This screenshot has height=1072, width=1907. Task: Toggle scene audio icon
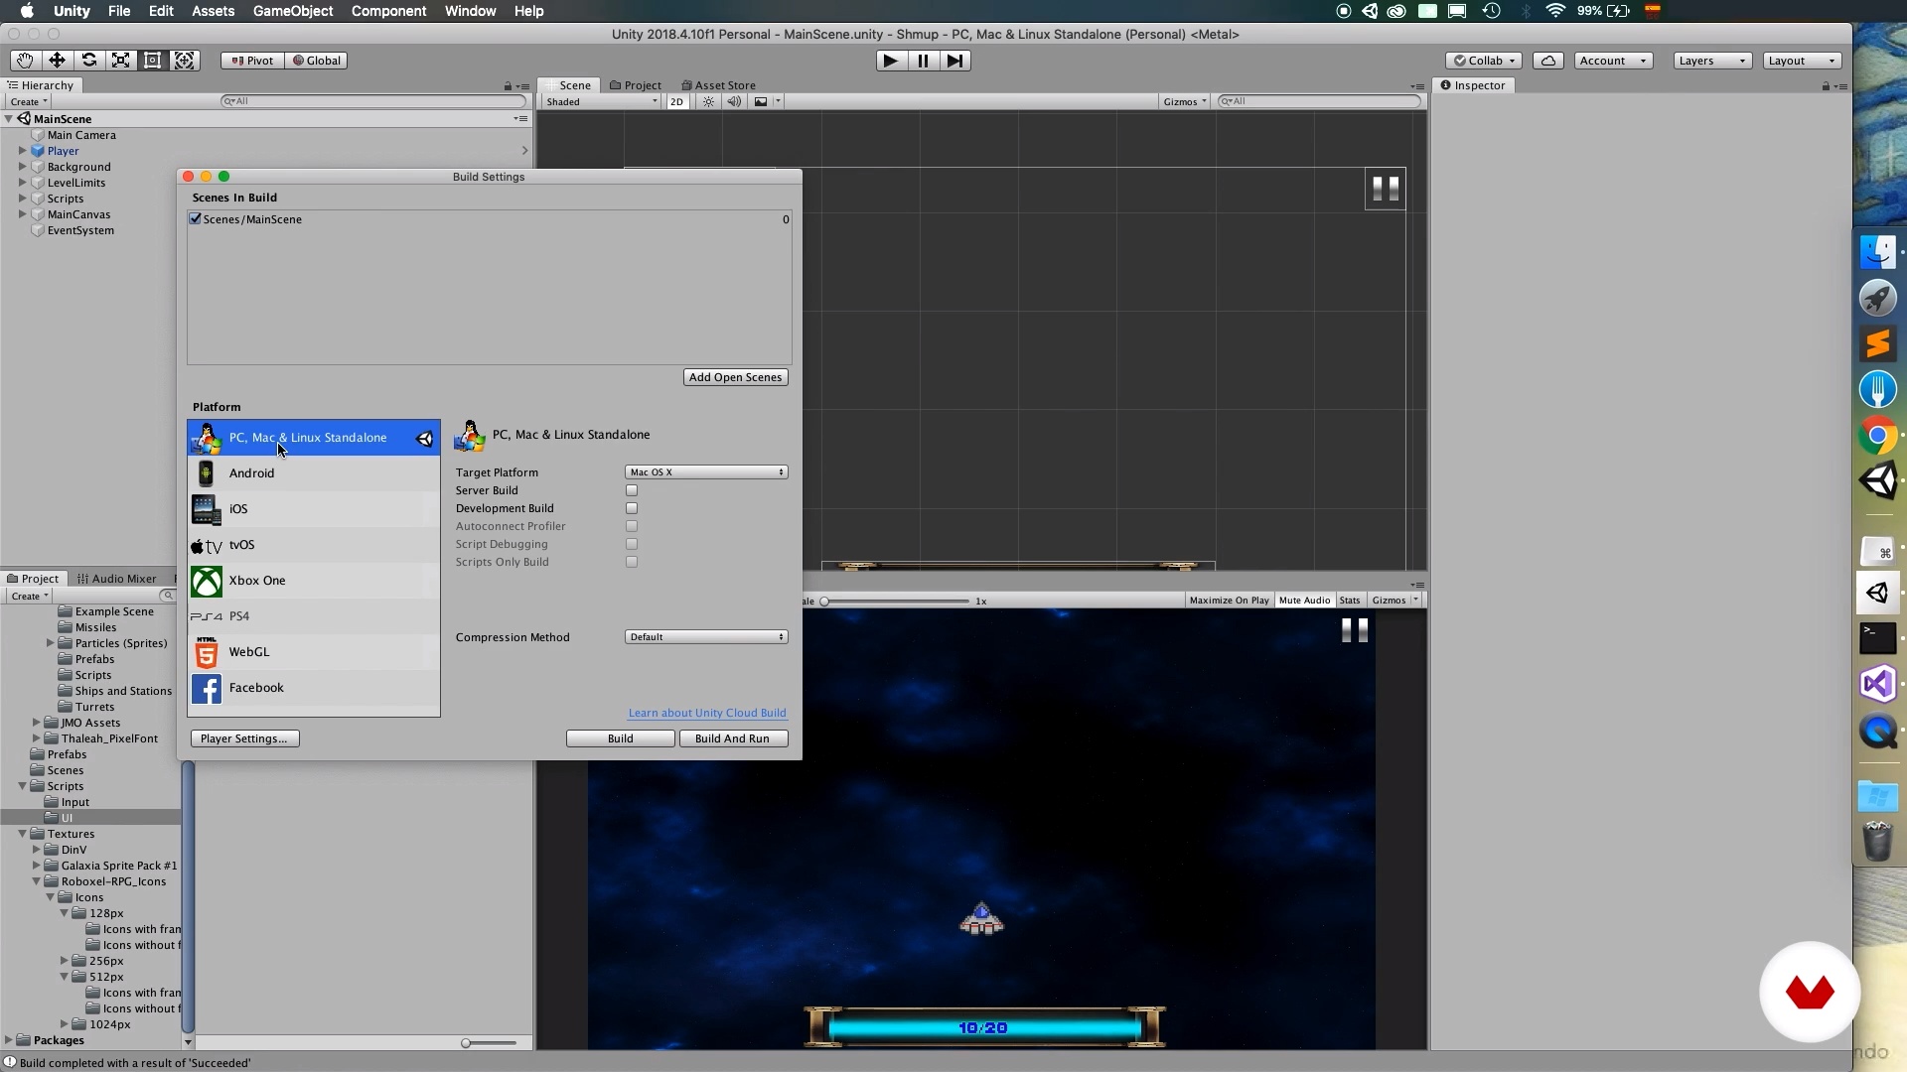(734, 101)
